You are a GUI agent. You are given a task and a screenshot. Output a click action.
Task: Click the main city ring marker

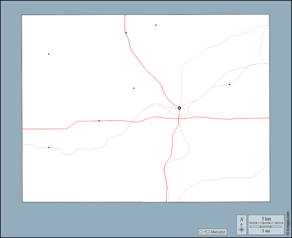pos(180,108)
